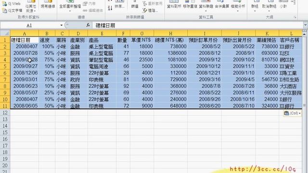Screen dimensions: 308x173
Task: Select cell with 筆記型電腦
Action: coord(102,60)
